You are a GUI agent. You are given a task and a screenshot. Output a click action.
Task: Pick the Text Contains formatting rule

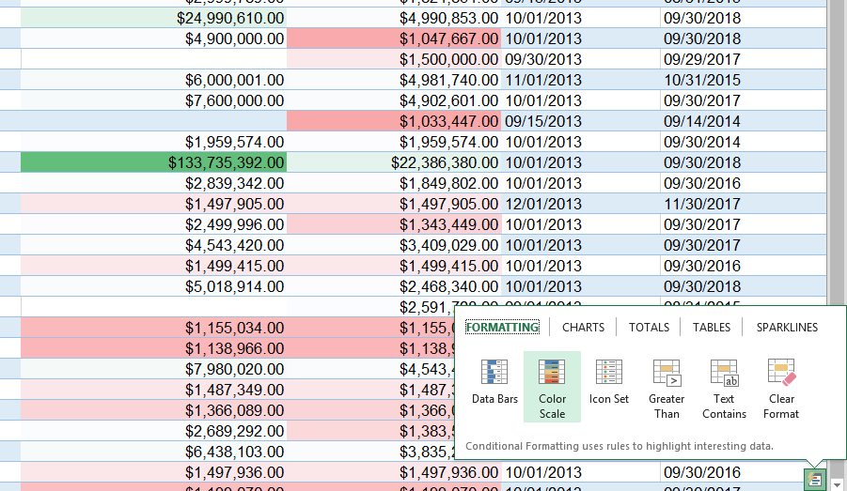pos(724,386)
